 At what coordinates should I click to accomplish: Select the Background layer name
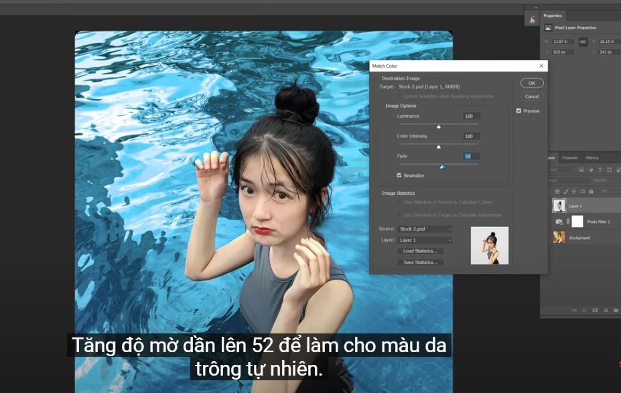tap(579, 238)
